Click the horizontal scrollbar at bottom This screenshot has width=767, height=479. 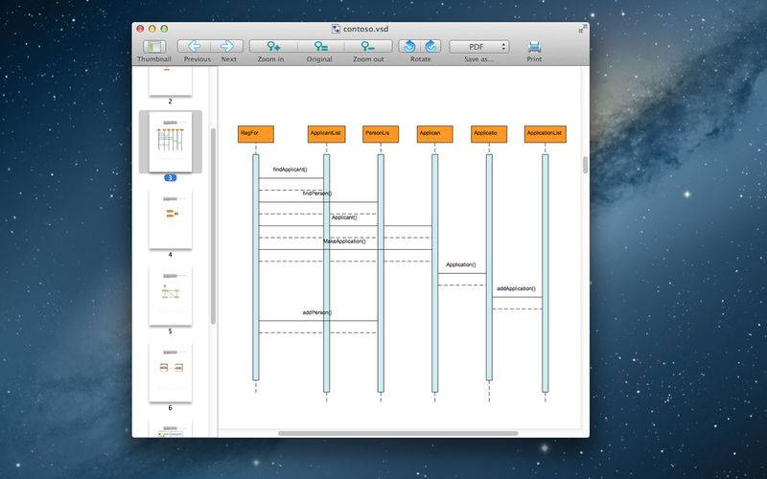pyautogui.click(x=398, y=433)
